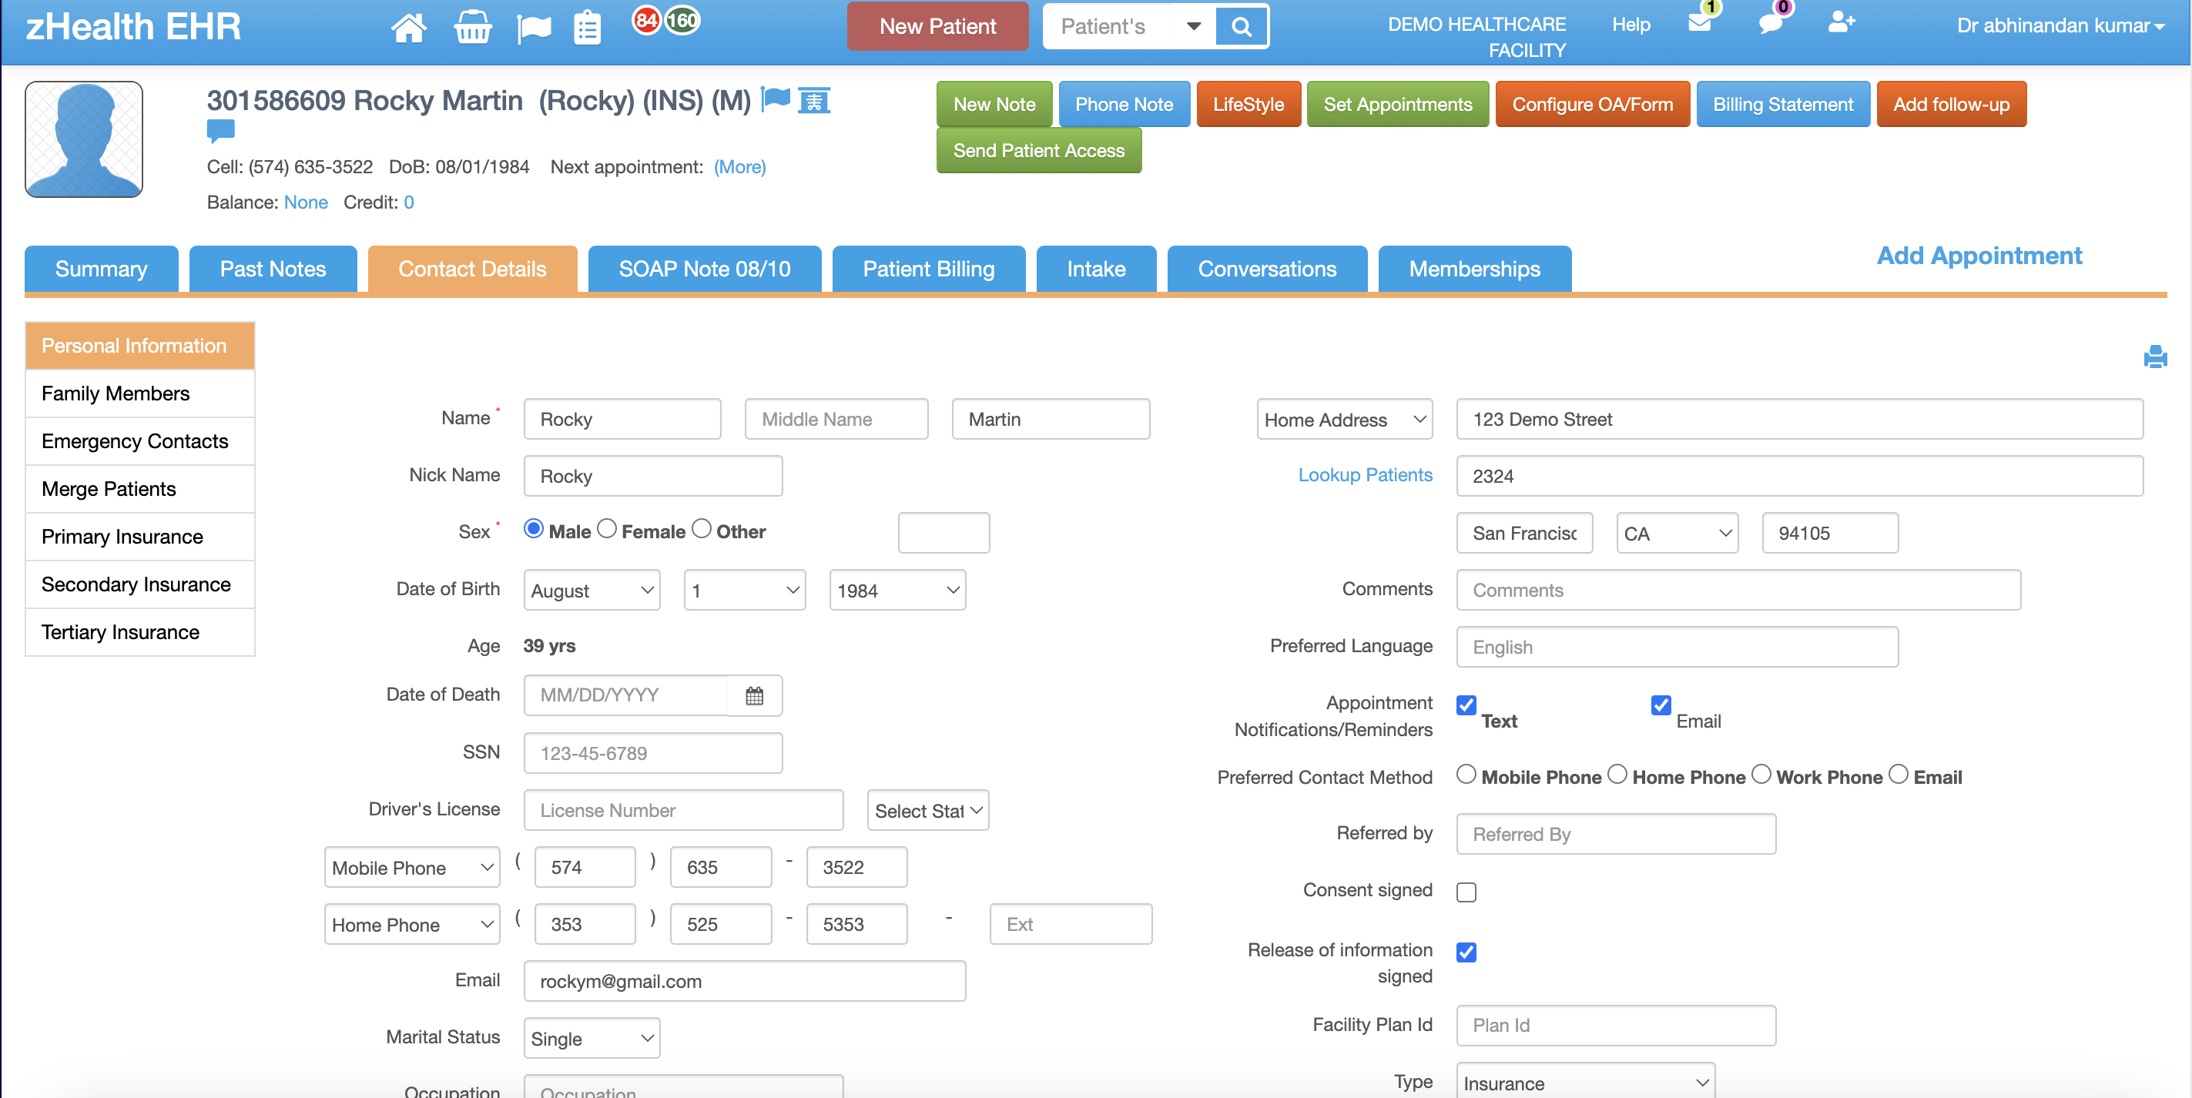The image size is (2192, 1098).
Task: Open the birth month August dropdown
Action: click(592, 591)
